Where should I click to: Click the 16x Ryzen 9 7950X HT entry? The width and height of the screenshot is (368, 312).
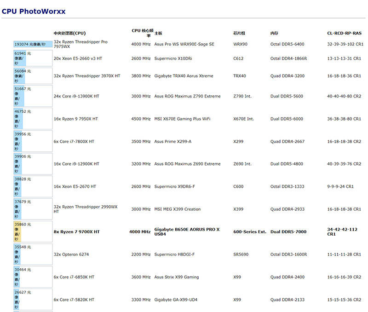coord(75,119)
